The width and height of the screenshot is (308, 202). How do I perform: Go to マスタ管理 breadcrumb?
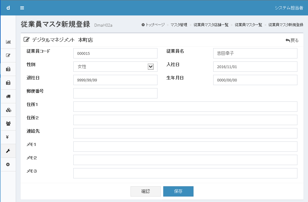click(179, 25)
